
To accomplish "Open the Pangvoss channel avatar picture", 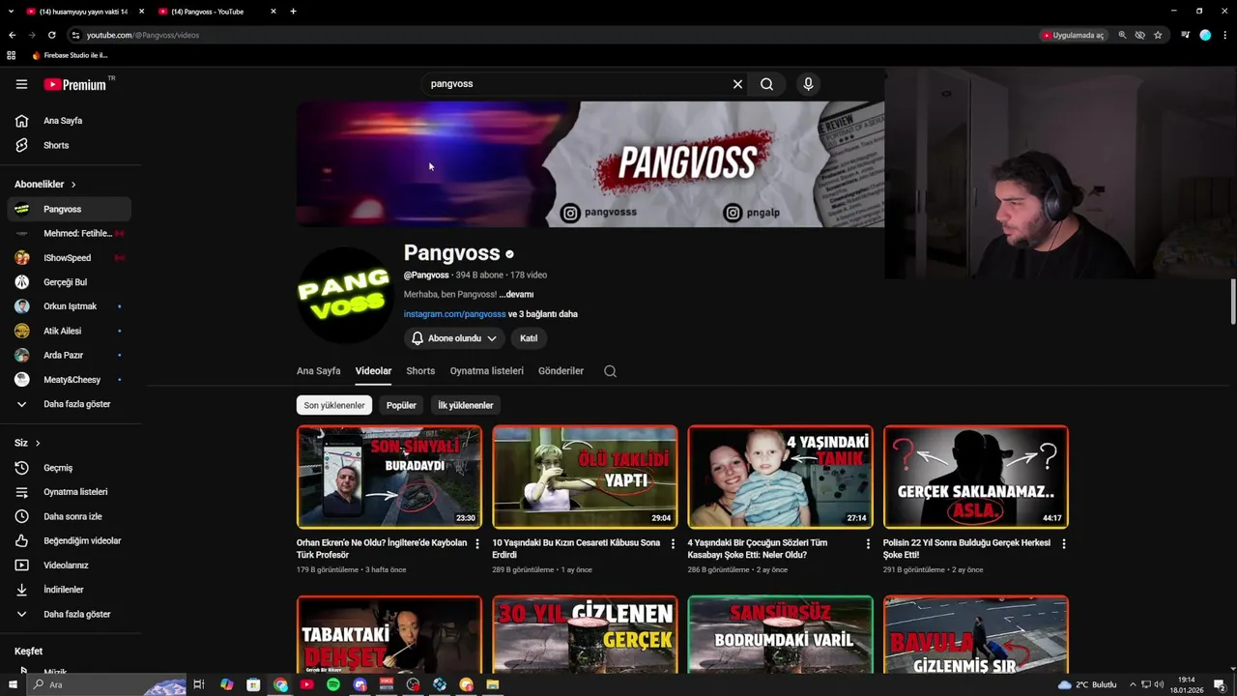I will pos(343,295).
